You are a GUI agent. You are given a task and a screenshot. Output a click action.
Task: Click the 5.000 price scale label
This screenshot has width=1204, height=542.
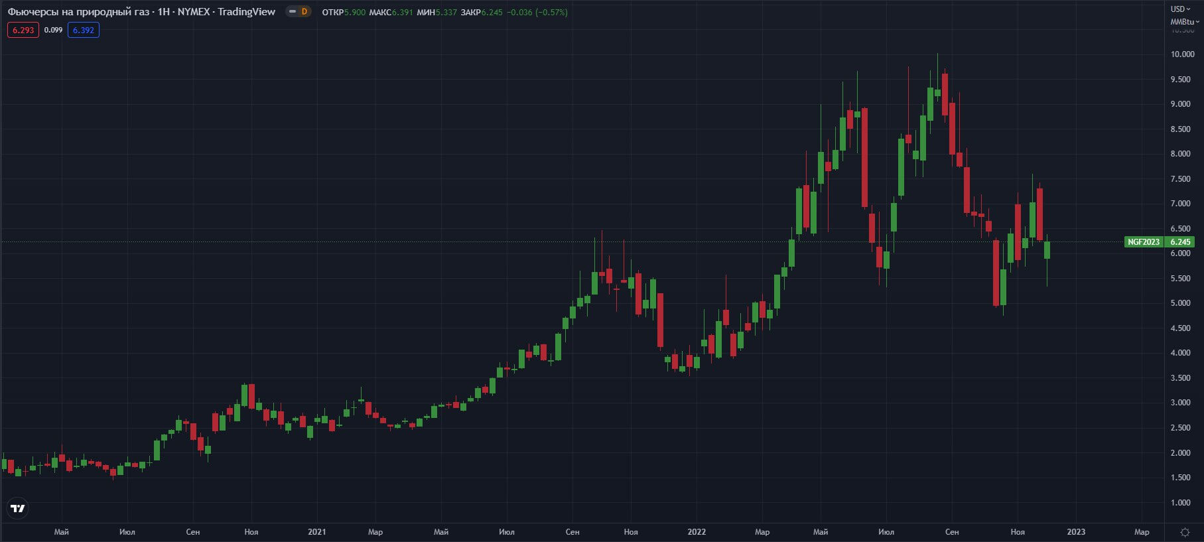1181,303
